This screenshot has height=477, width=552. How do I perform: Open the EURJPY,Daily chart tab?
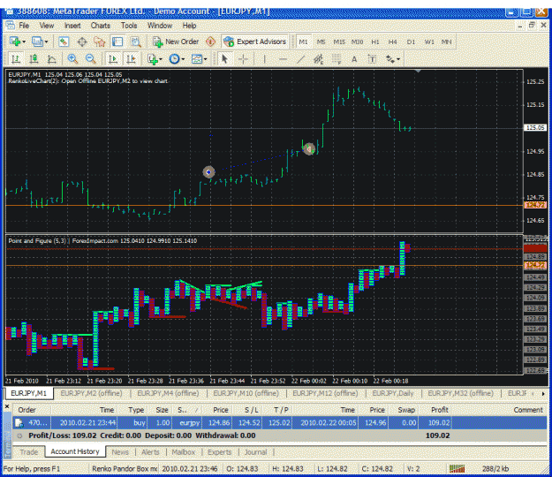393,393
